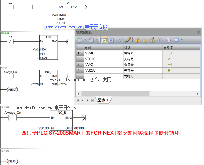
Task: Click the open padlock unforce icon
Action: coord(145,40)
